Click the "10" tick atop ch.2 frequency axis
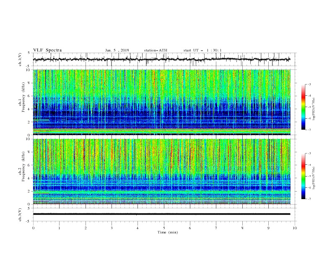Viewport: 332px width, 256px height. pos(28,139)
